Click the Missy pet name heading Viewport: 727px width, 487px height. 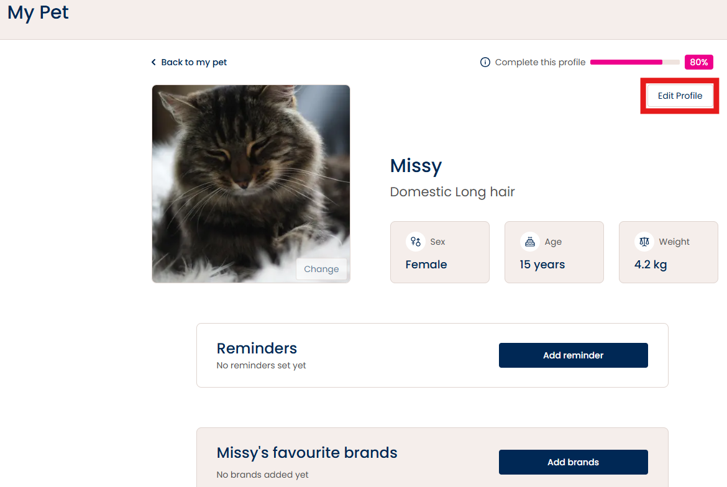point(416,166)
